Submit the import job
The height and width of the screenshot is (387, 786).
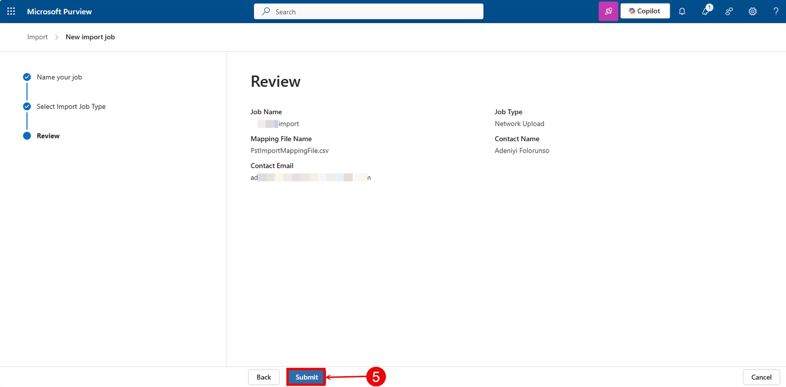pyautogui.click(x=307, y=377)
